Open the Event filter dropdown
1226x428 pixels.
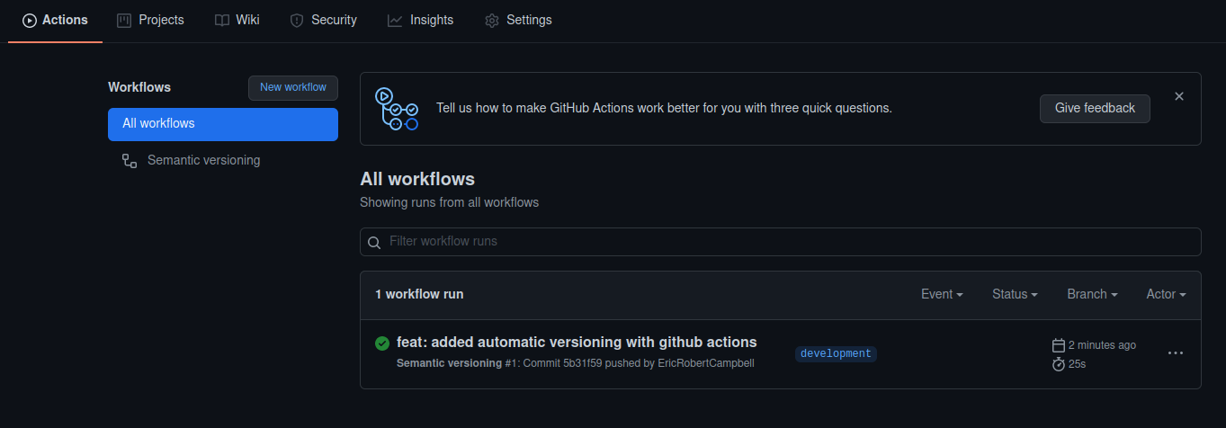tap(942, 294)
